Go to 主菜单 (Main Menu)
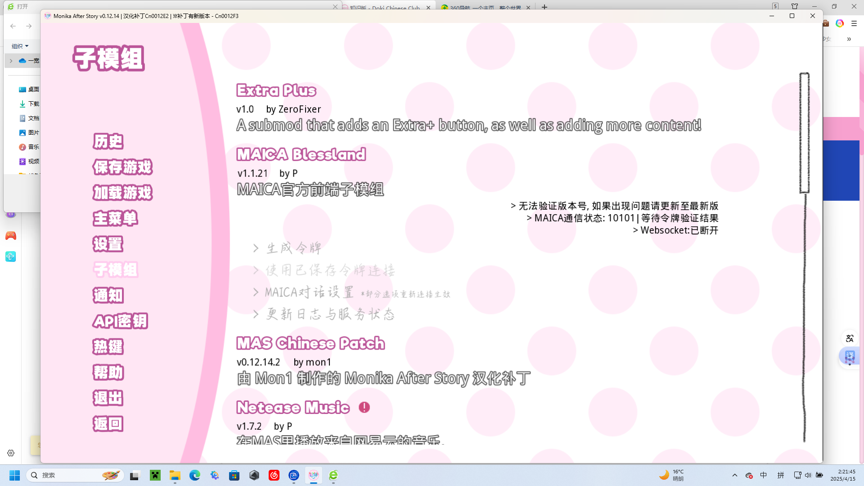Screen dimensions: 864x486 click(x=115, y=218)
